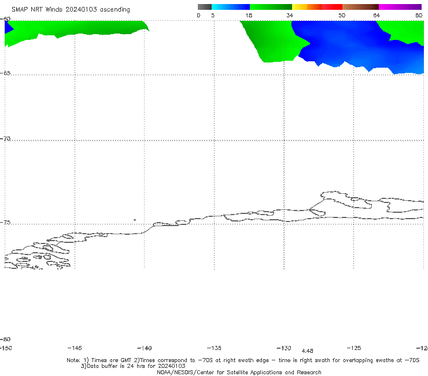Select the yellow segment of the wind color bar
428x376 pixels.
300,7
